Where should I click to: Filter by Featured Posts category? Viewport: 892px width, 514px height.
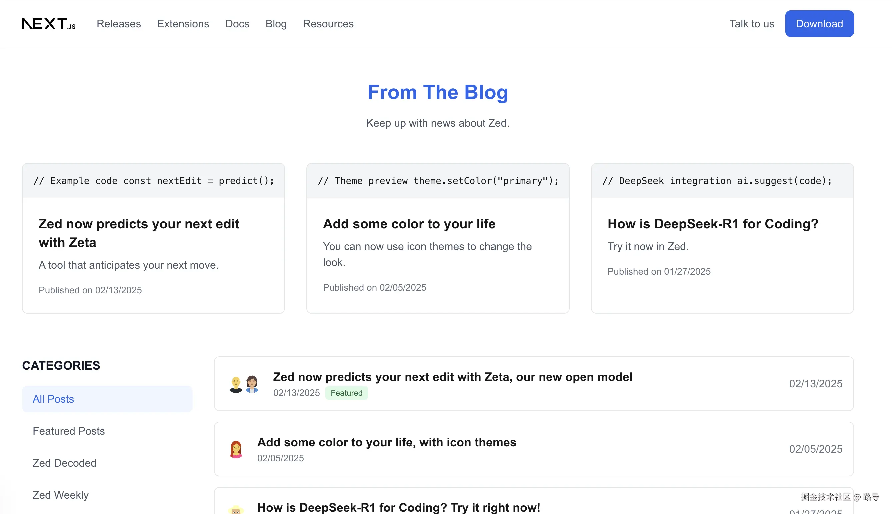point(68,431)
